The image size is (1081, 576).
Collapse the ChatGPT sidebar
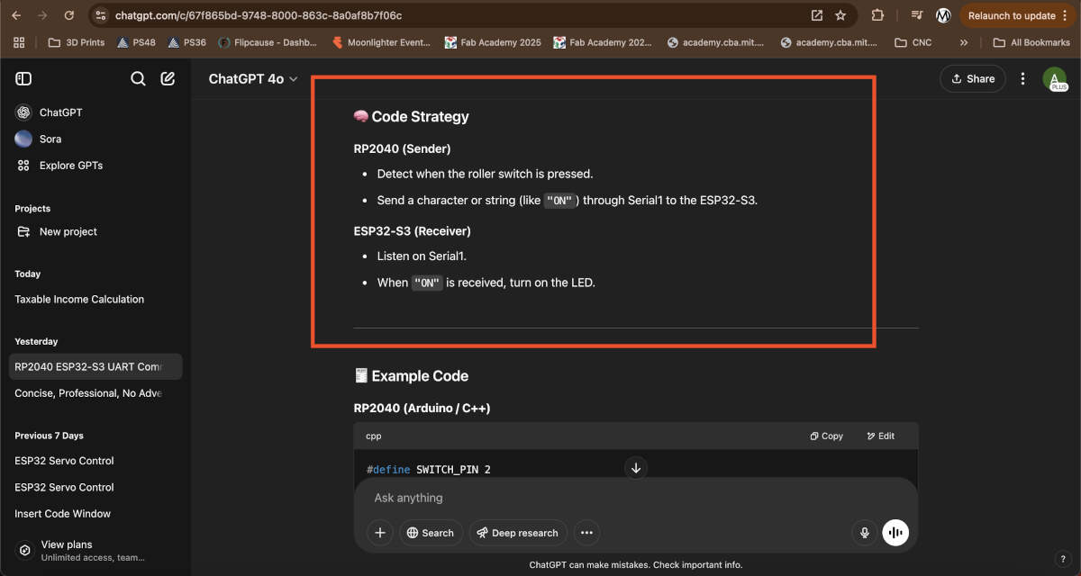coord(23,79)
